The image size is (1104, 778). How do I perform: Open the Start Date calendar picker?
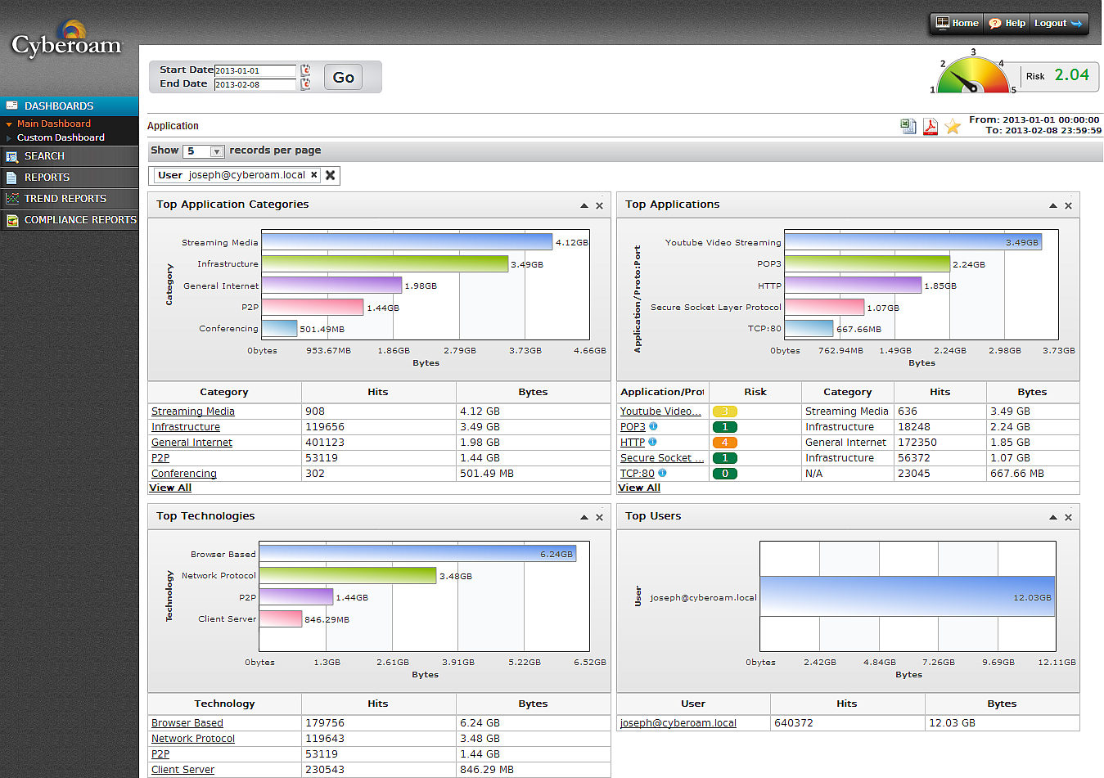[305, 70]
